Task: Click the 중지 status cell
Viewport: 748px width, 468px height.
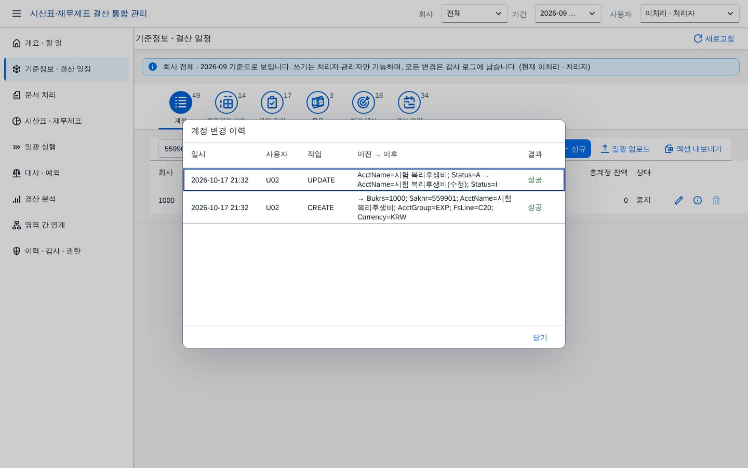Action: (x=644, y=200)
